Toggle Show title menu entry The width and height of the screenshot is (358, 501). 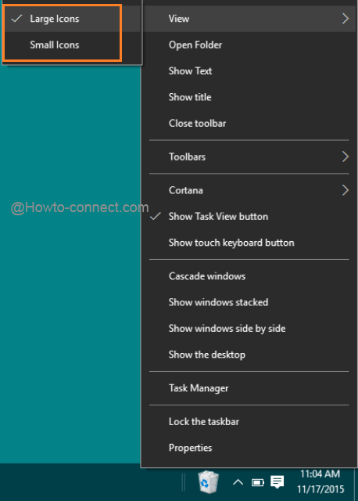pyautogui.click(x=249, y=97)
